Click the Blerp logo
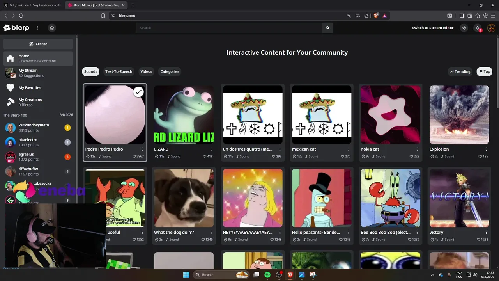Screen dimensions: 499x281 (16, 28)
